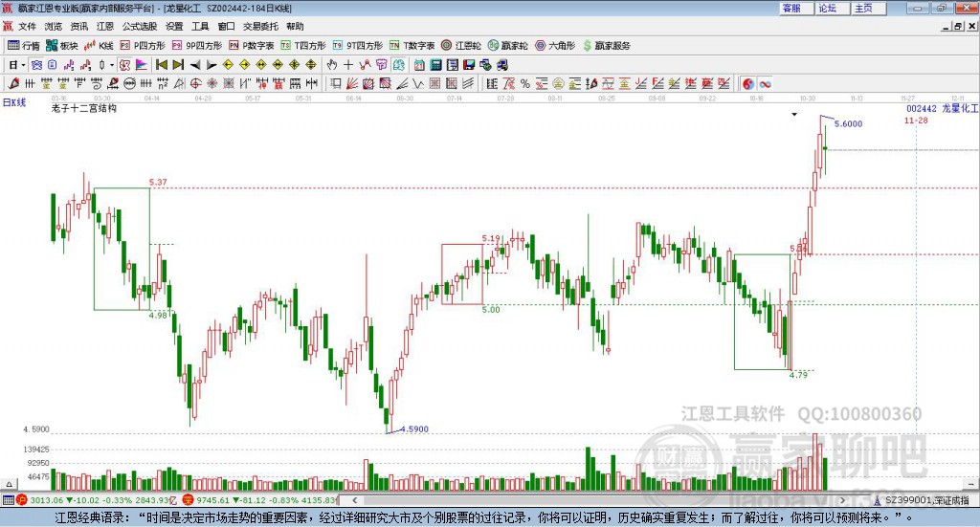The height and width of the screenshot is (527, 980).
Task: Click the black right arrow icon
Action: tap(212, 65)
